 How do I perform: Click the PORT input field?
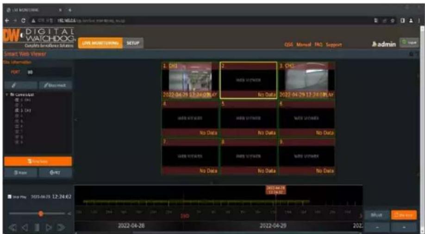[49, 72]
